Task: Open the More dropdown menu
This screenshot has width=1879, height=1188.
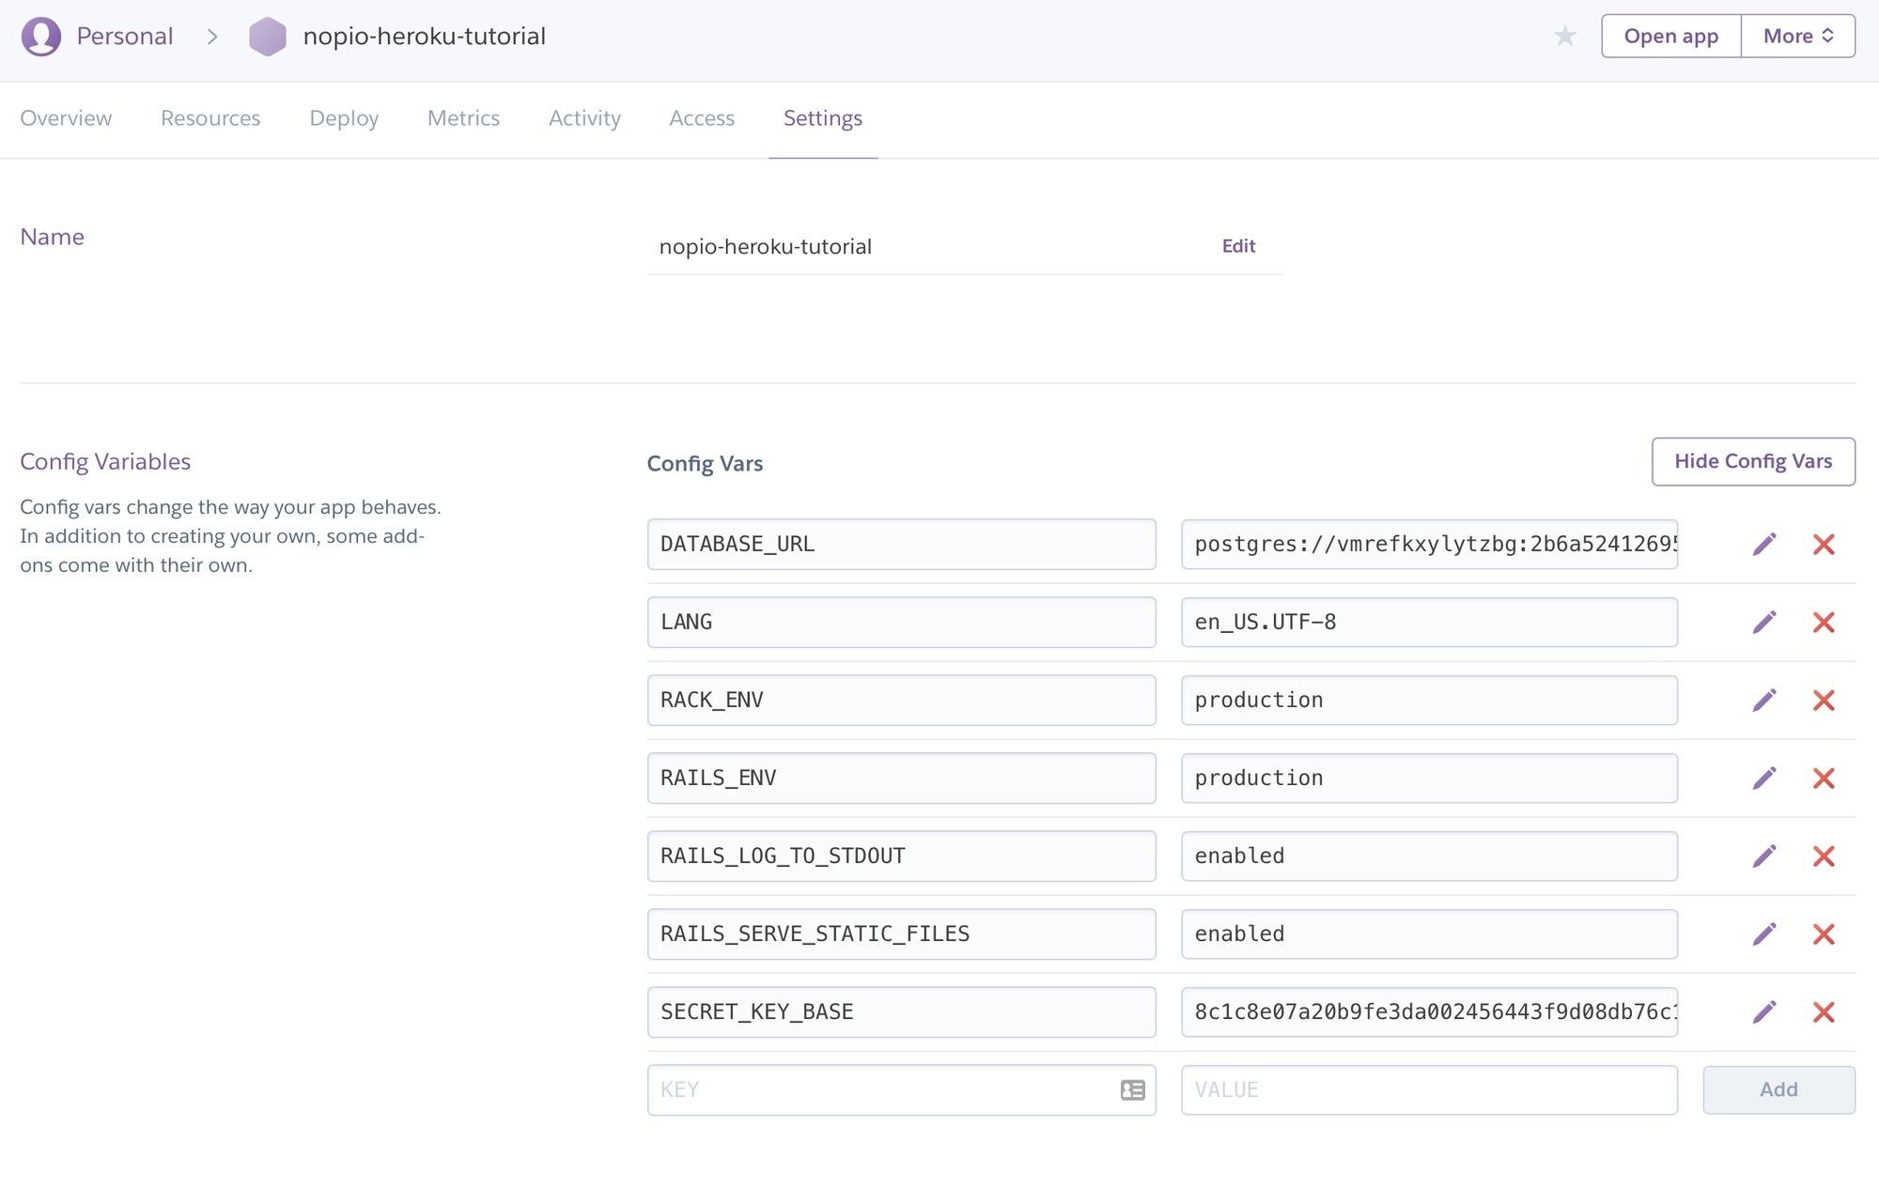Action: (1798, 36)
